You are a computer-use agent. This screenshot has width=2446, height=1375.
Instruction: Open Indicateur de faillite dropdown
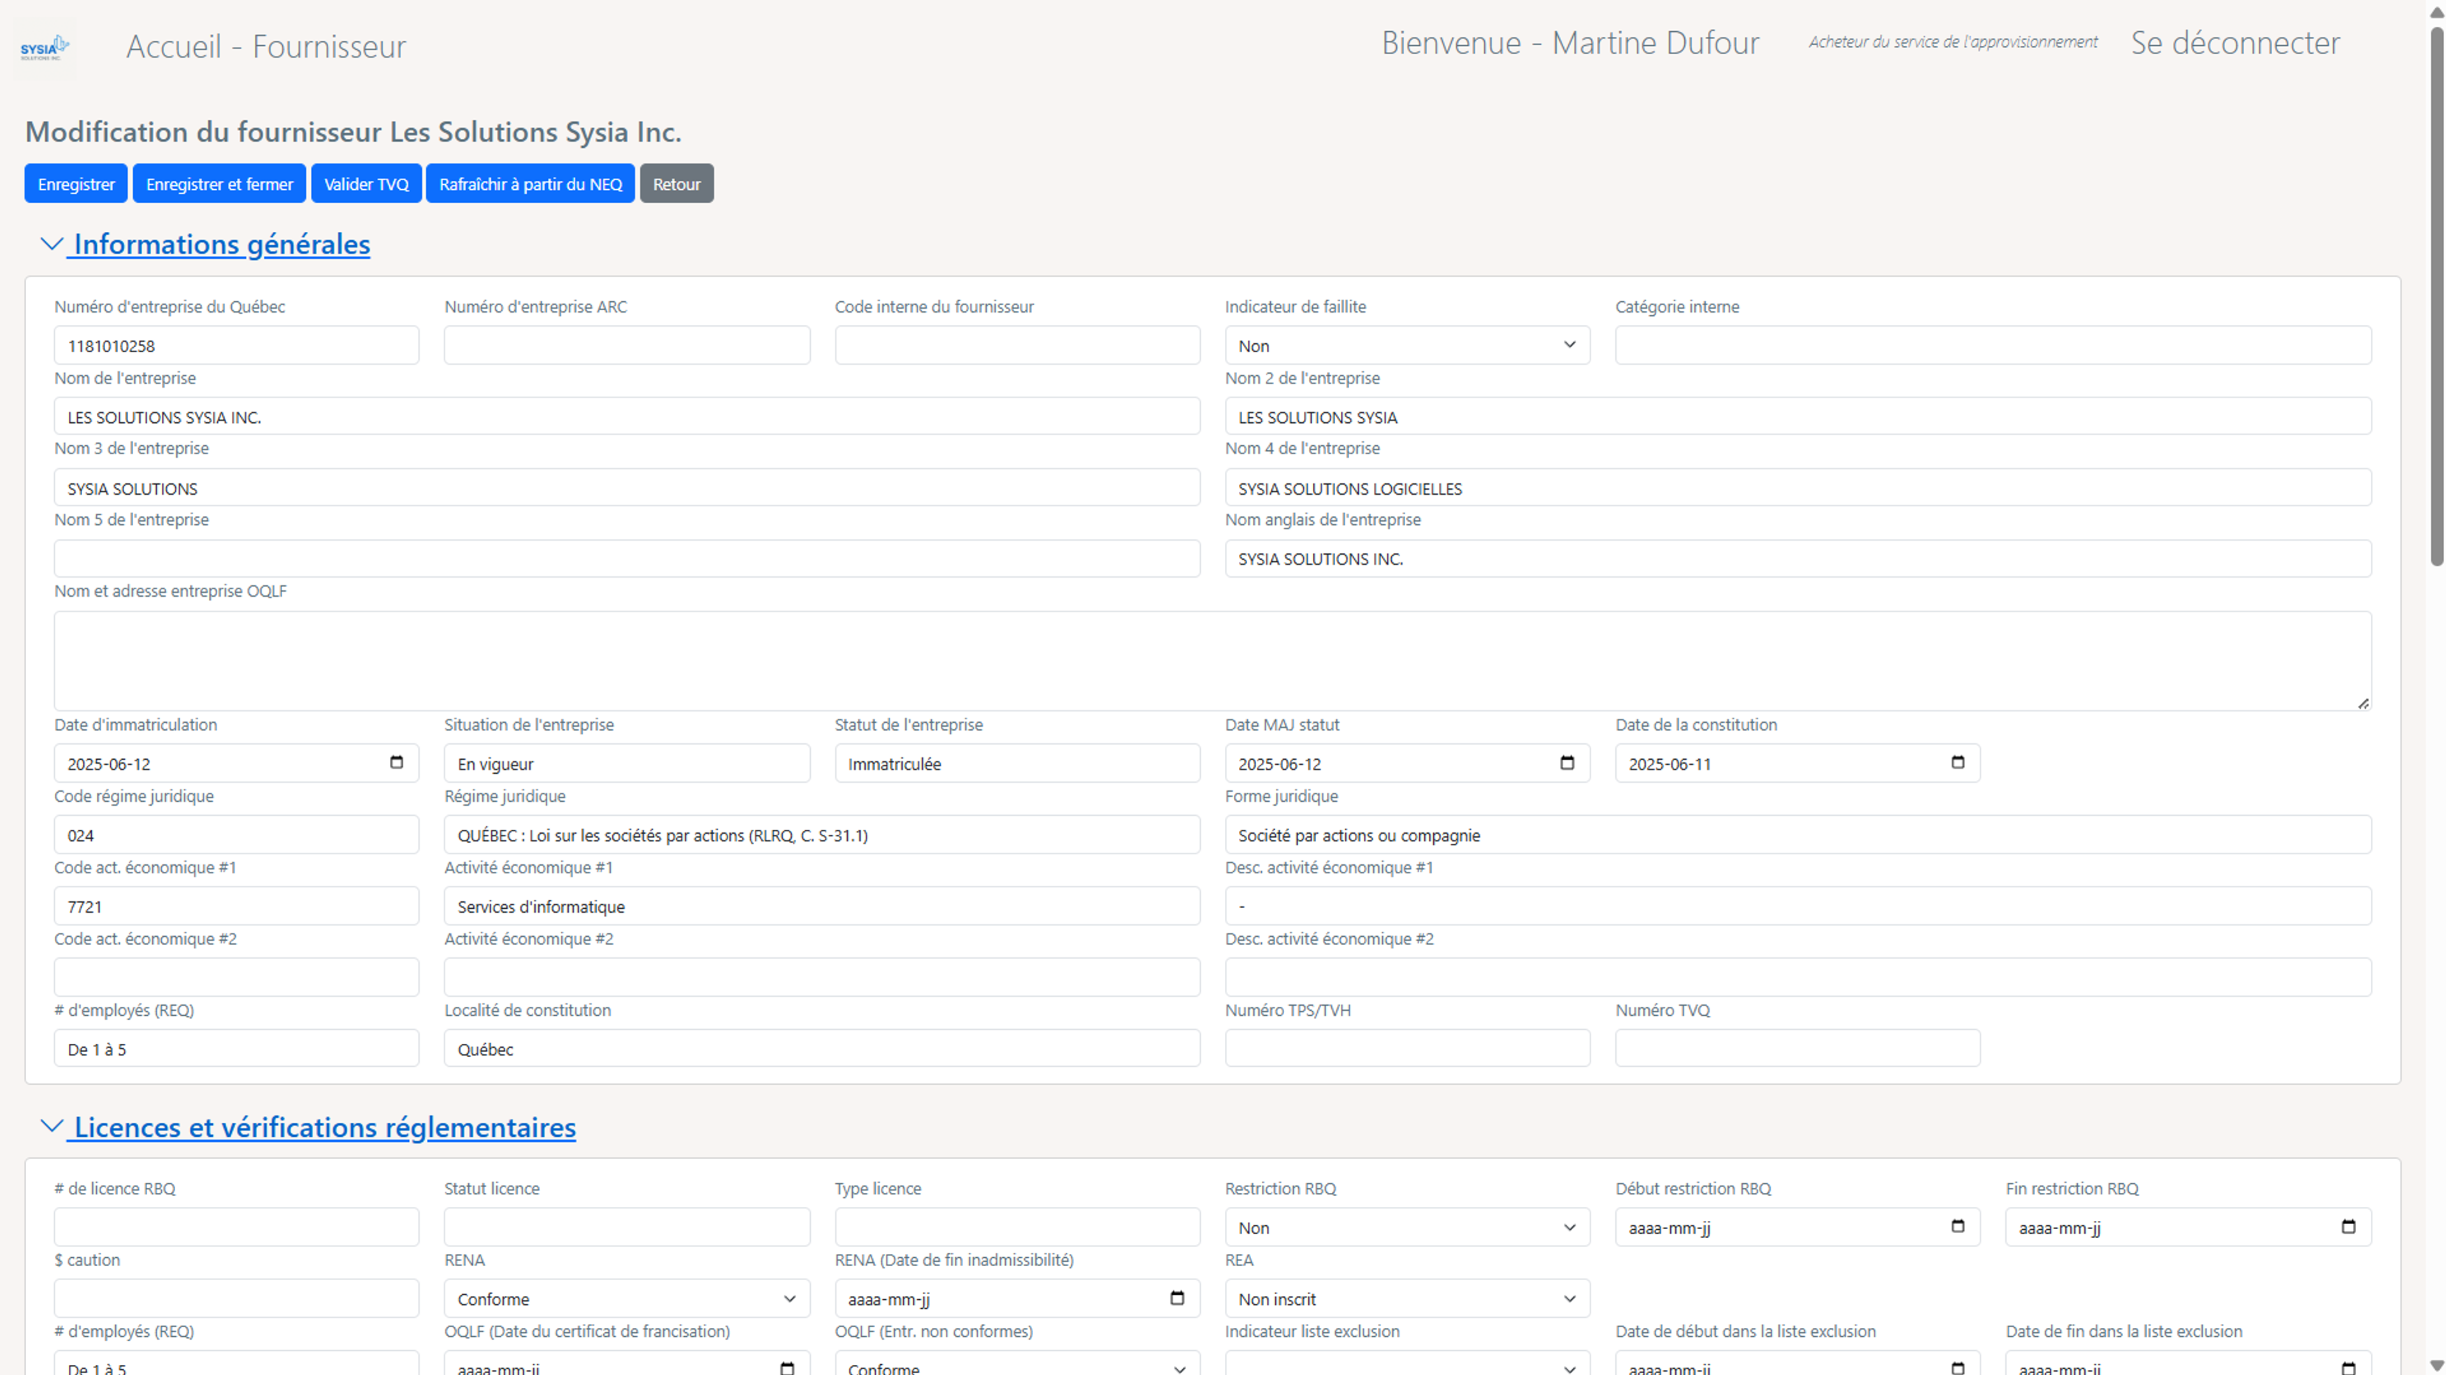point(1406,346)
